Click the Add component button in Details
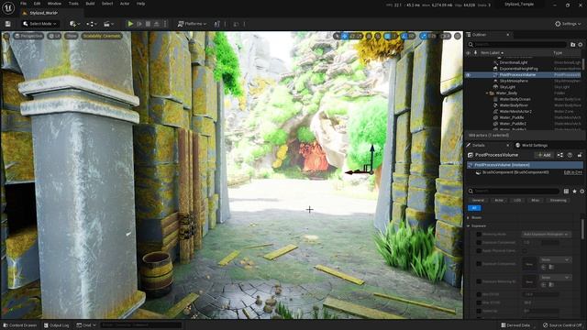 point(544,155)
